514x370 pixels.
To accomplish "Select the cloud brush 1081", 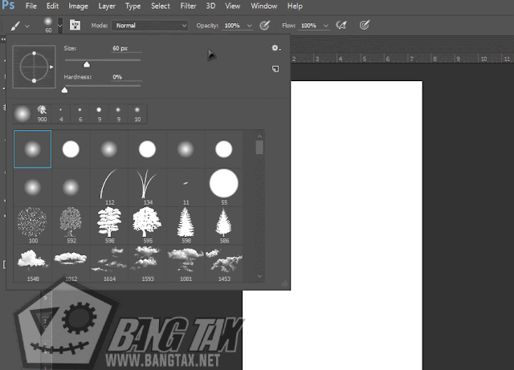I will (186, 263).
